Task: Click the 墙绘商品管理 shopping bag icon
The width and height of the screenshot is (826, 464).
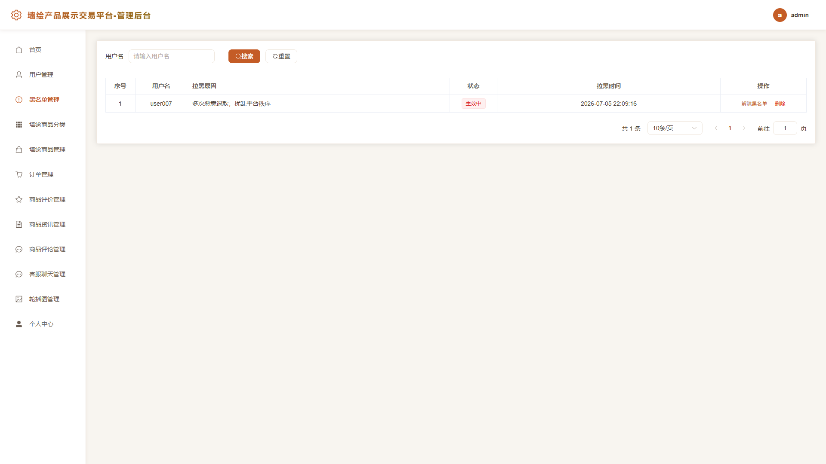Action: [19, 150]
